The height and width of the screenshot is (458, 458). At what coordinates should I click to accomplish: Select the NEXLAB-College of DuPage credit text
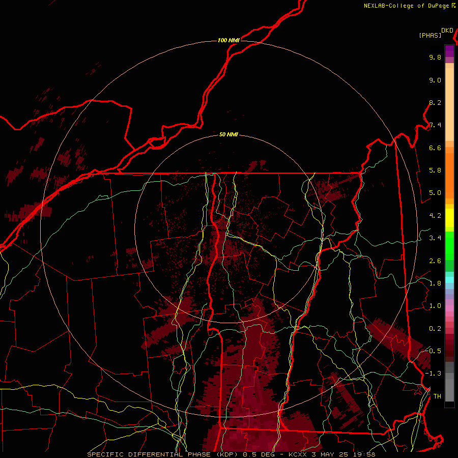point(406,6)
